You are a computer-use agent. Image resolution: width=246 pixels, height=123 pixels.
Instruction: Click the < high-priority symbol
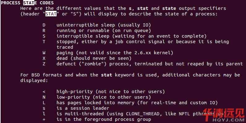44,92
